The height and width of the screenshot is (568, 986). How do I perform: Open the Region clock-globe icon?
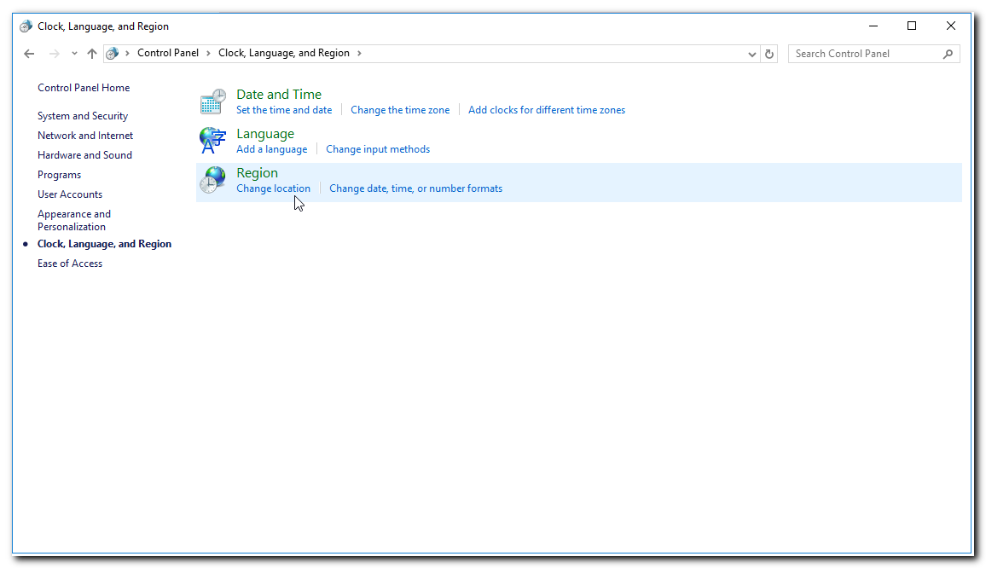(212, 179)
